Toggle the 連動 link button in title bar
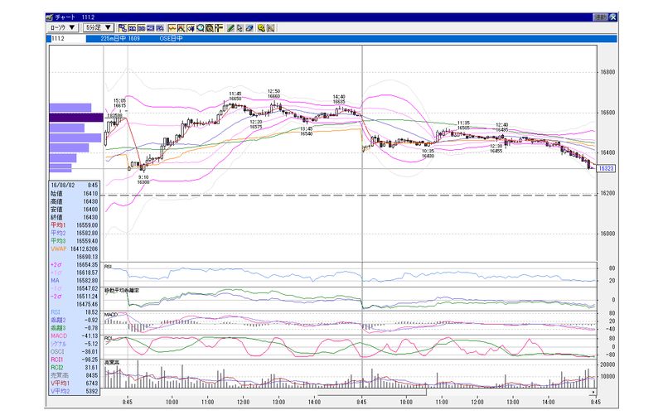The height and width of the screenshot is (420, 663). pyautogui.click(x=600, y=17)
